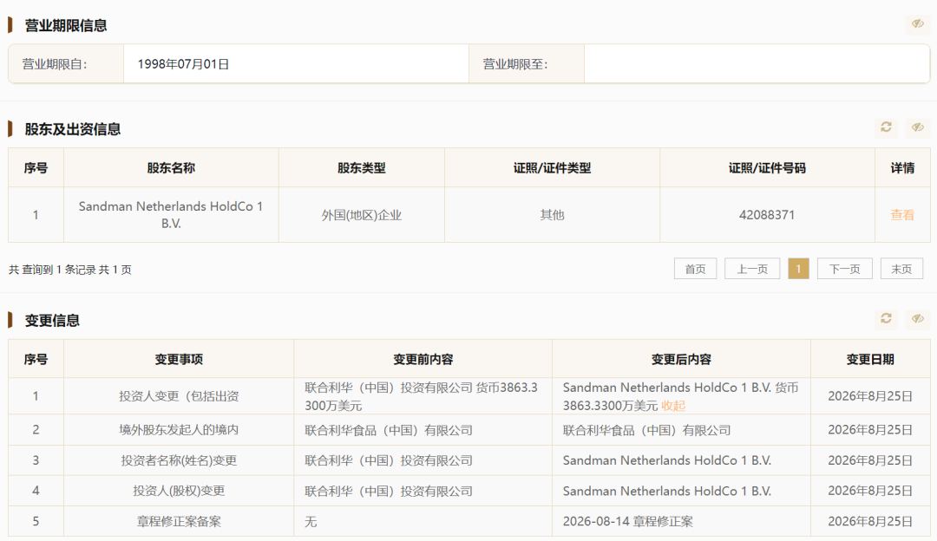This screenshot has width=937, height=541.
Task: Click the 营业期限信息 section heading
Action: click(66, 25)
